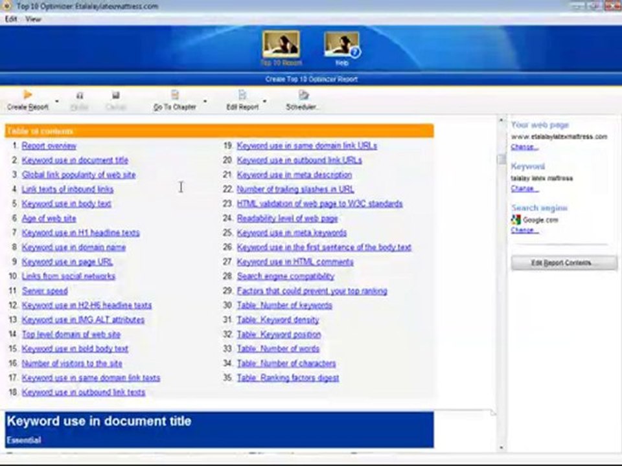
Task: Open Keyword use in H1 headline texts
Action: 80,232
